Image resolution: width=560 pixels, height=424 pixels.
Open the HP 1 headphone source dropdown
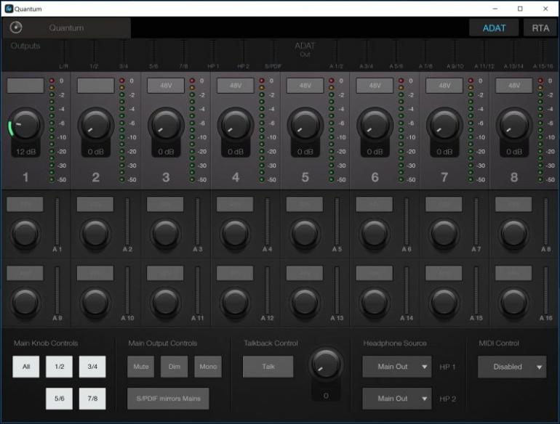(x=397, y=367)
